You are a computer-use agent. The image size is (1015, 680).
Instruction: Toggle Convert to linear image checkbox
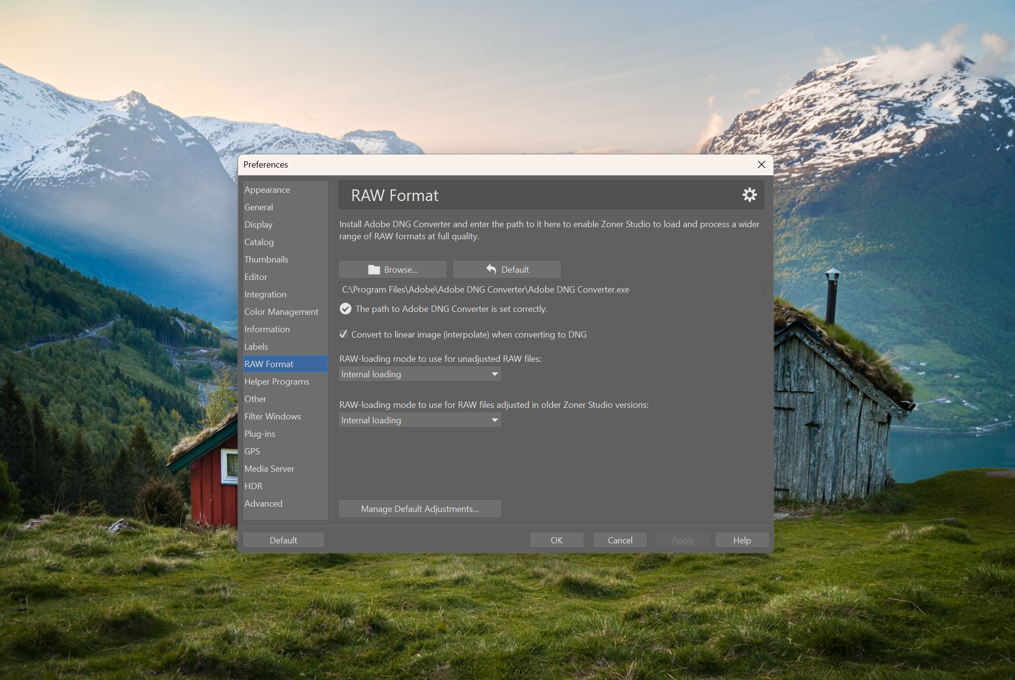[343, 334]
